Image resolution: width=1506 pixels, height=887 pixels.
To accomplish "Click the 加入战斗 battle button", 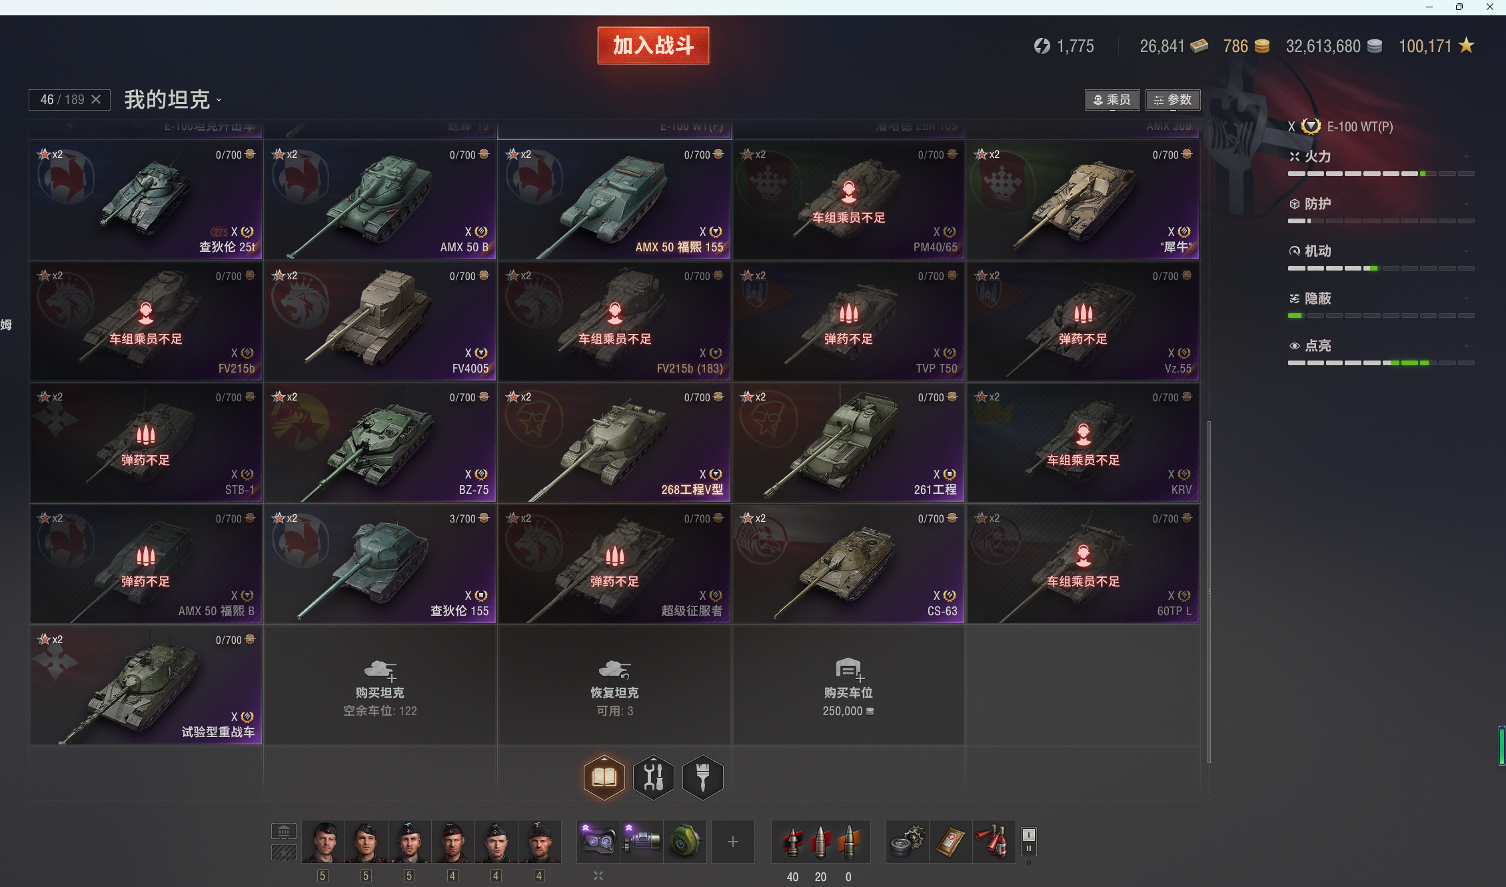I will pos(653,45).
